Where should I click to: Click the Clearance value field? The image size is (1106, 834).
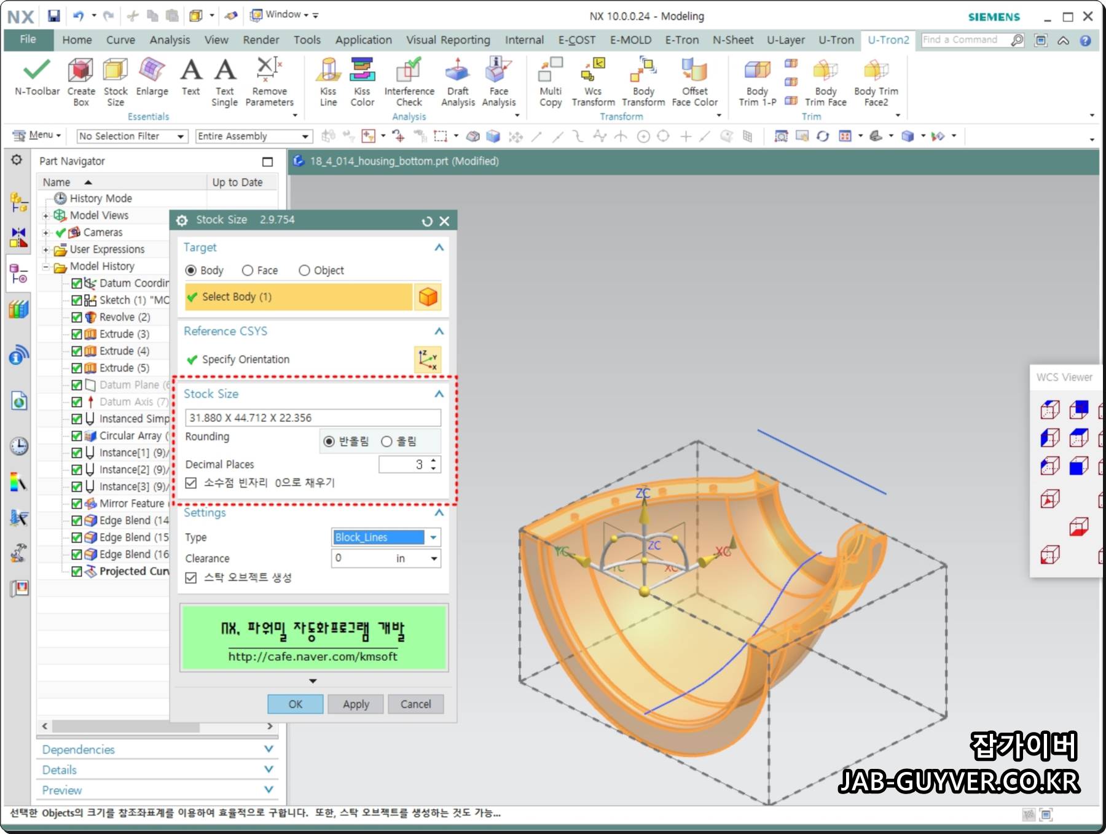click(x=363, y=558)
